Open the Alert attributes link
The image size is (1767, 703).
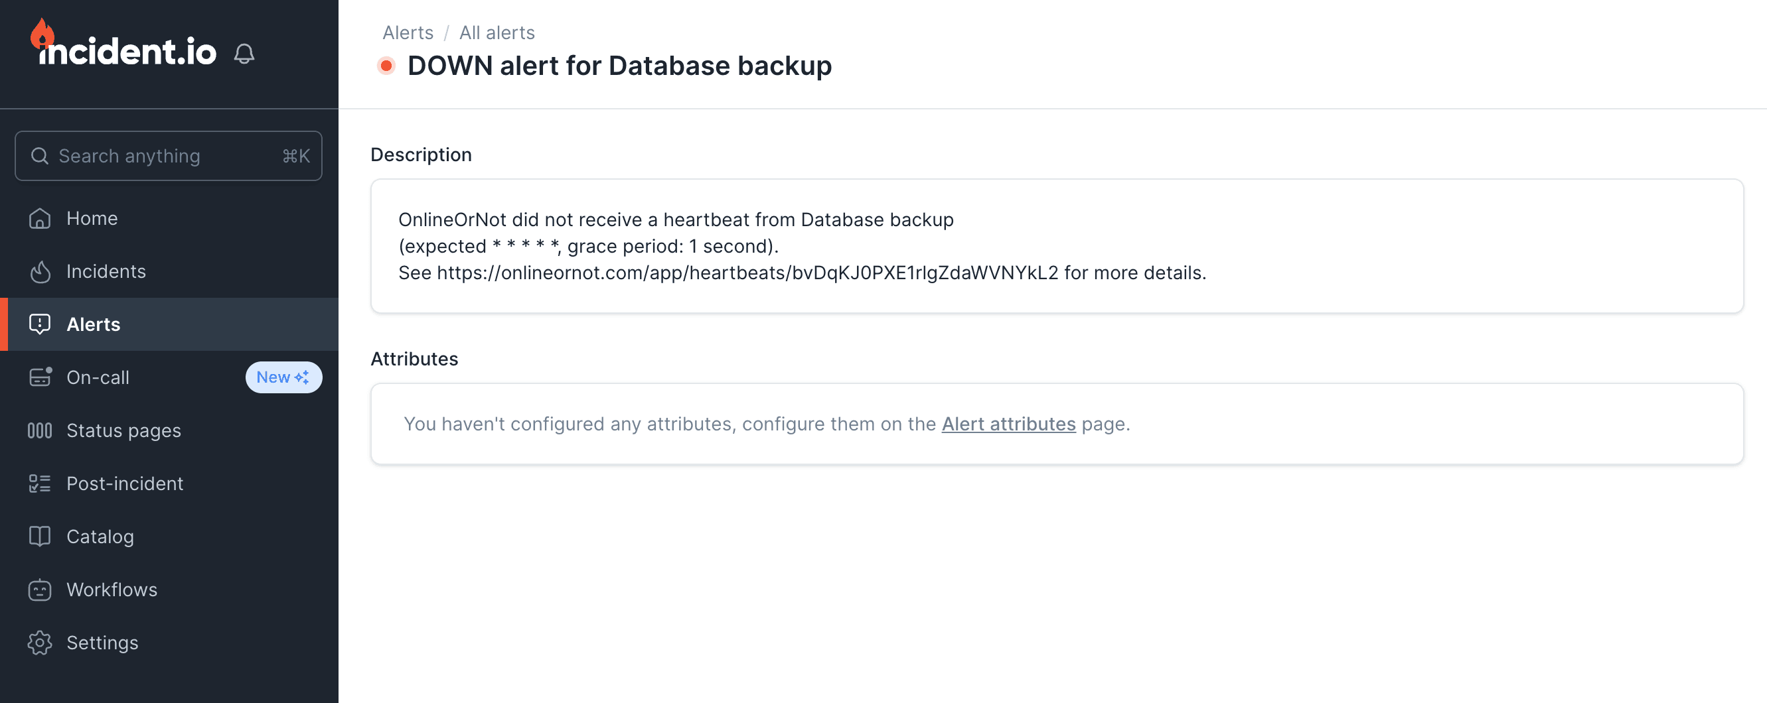[1008, 424]
